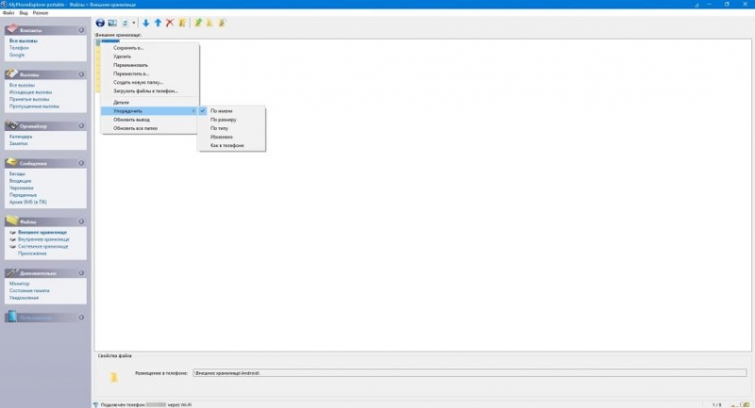Open the Разное menu
Image resolution: width=755 pixels, height=408 pixels.
coord(41,13)
